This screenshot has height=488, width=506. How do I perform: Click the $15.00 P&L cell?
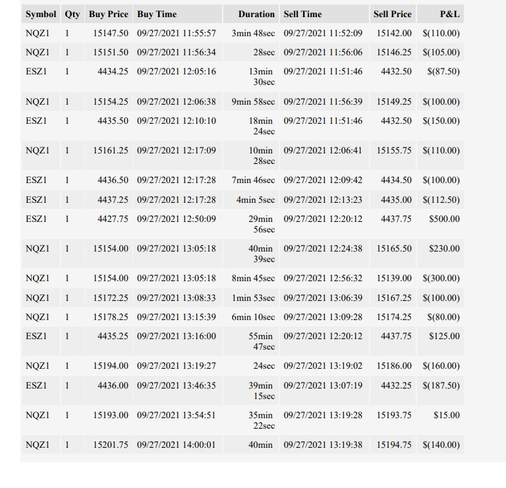pyautogui.click(x=440, y=420)
